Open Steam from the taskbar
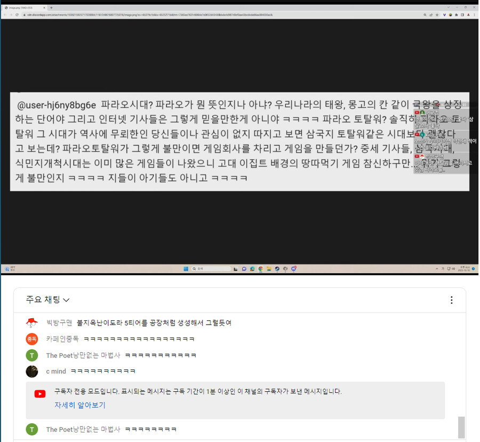The width and height of the screenshot is (480, 442). pos(277,269)
